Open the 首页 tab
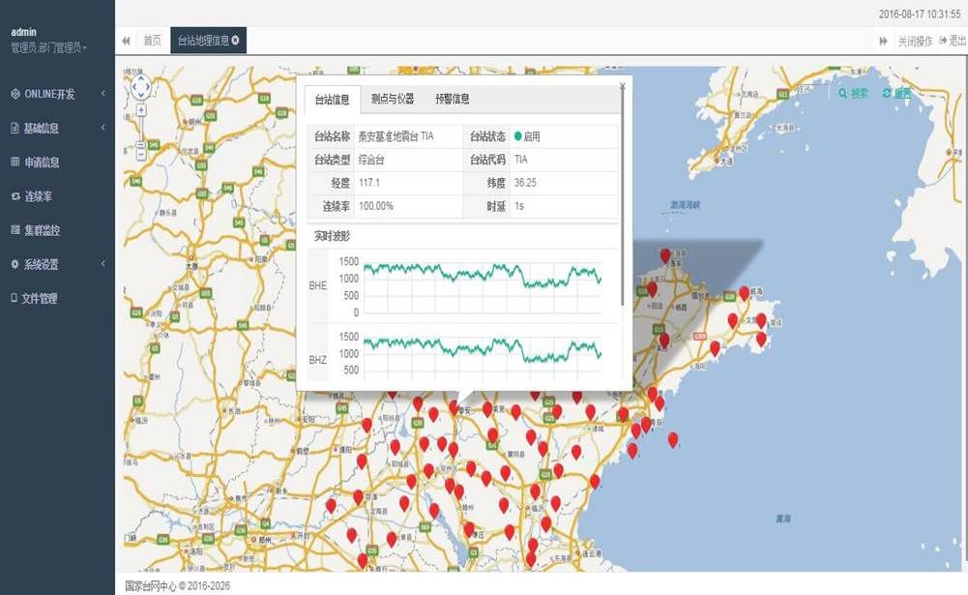This screenshot has width=968, height=595. [x=151, y=41]
